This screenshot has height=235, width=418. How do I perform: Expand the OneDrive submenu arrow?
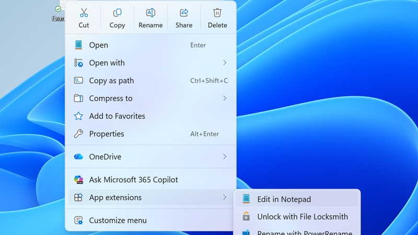coord(225,156)
